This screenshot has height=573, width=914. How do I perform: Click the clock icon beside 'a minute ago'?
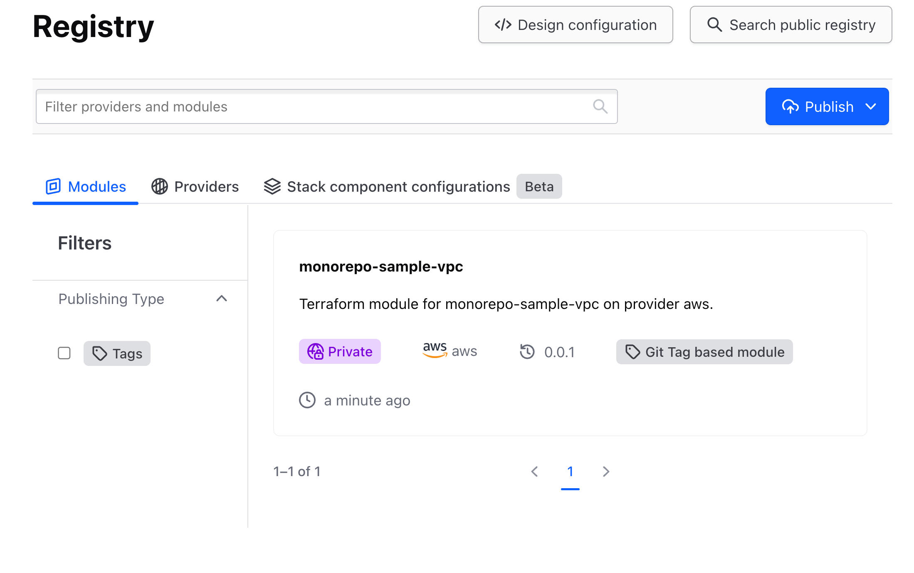tap(307, 400)
